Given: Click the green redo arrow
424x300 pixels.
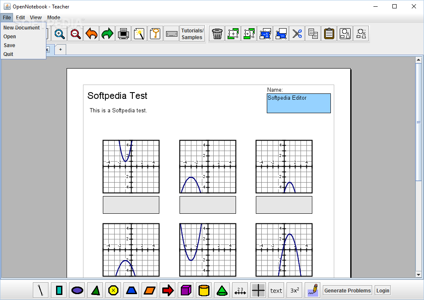Looking at the screenshot, I should [107, 34].
